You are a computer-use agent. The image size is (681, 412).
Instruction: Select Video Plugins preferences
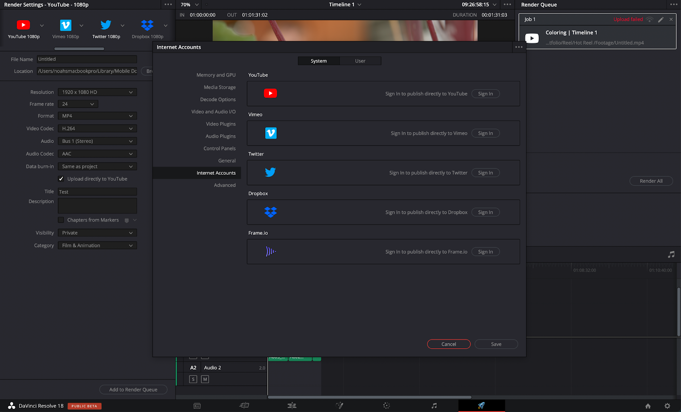[220, 124]
